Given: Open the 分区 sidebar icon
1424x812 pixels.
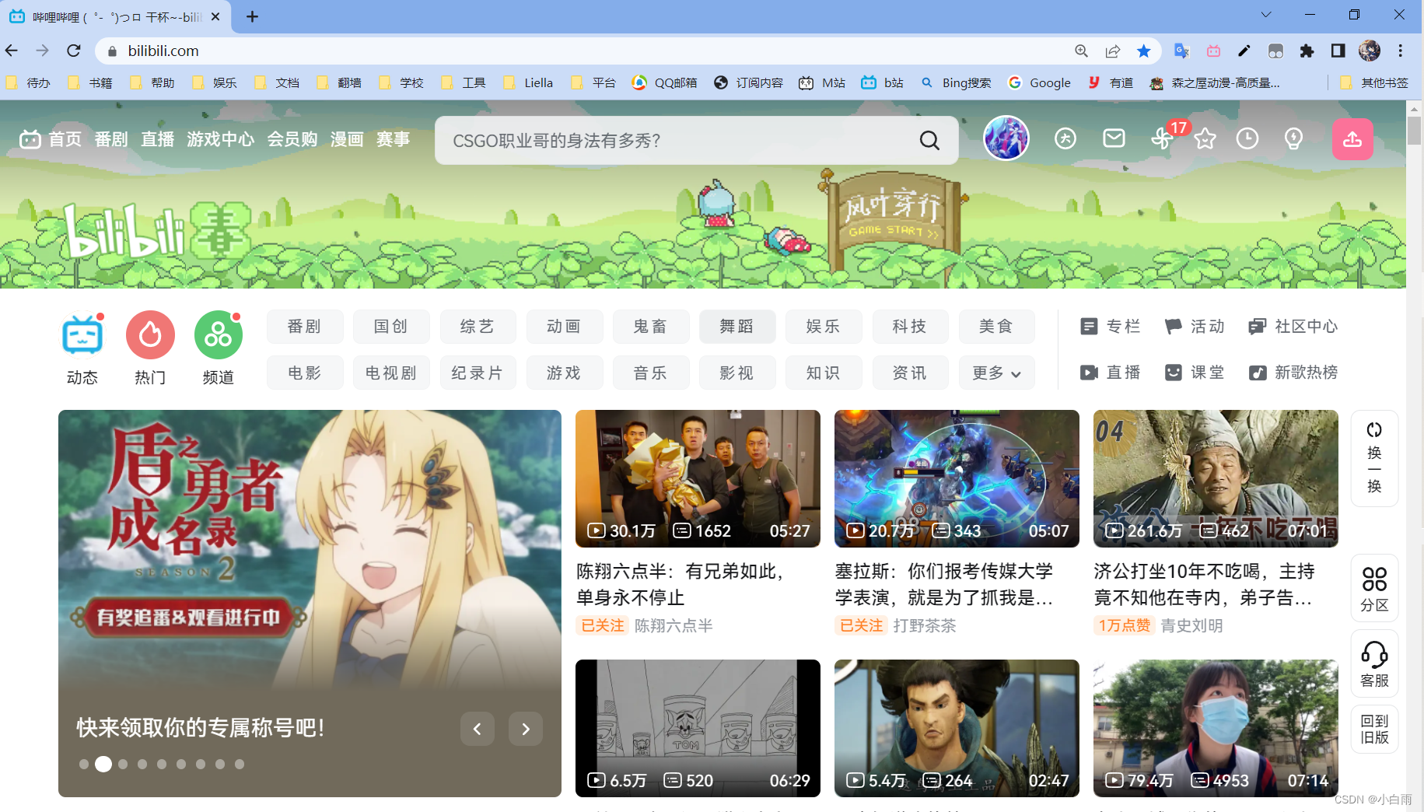Looking at the screenshot, I should click(1374, 588).
